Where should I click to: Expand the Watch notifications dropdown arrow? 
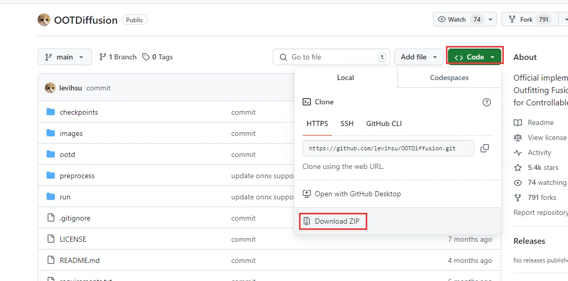(490, 20)
